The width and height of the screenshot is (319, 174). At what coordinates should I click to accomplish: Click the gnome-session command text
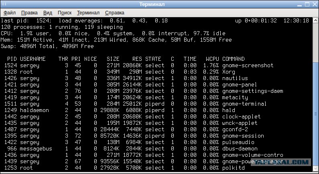[243, 136]
